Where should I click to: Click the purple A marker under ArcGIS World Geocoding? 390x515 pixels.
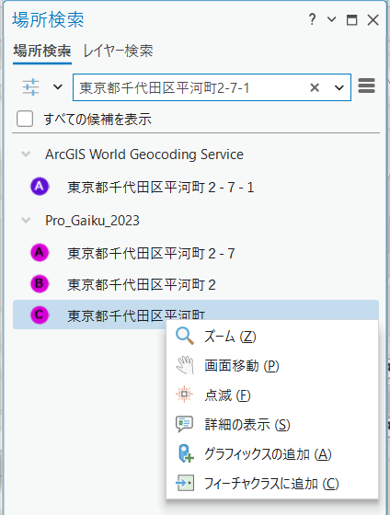(x=40, y=187)
